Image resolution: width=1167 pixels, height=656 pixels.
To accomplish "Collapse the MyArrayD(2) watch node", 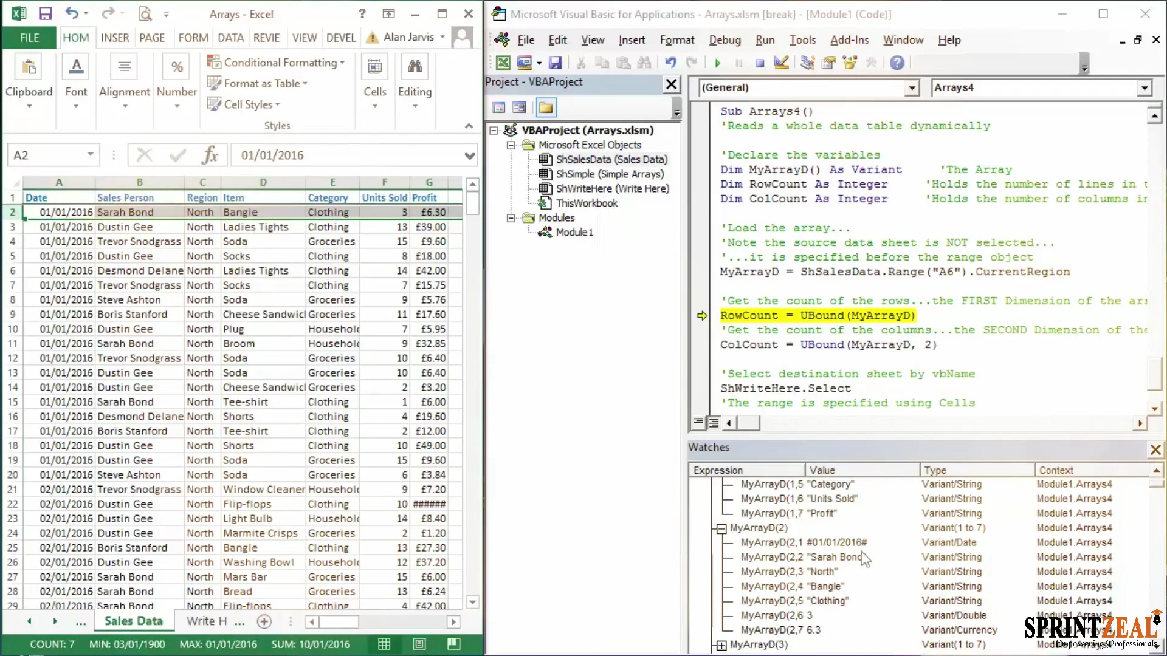I will coord(721,528).
